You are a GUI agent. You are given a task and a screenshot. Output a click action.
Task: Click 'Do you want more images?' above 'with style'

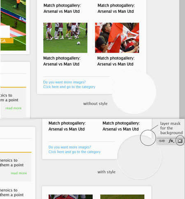[70, 147]
